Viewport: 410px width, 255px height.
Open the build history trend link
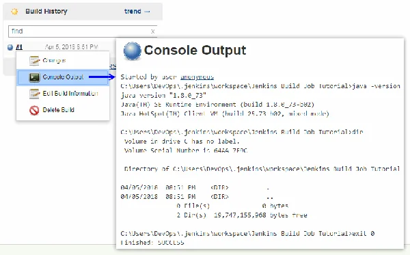tap(137, 11)
